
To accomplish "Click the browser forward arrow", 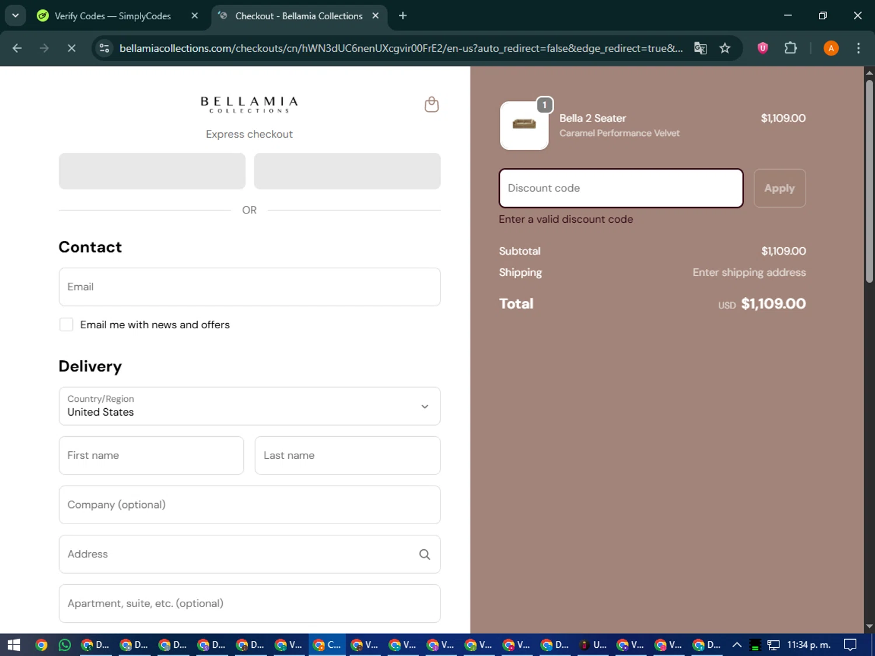I will click(x=44, y=48).
